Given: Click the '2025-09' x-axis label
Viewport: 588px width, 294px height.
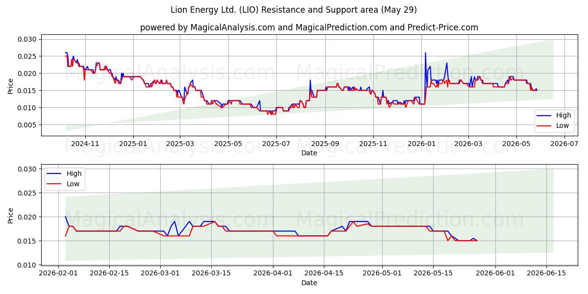Looking at the screenshot, I should tap(325, 144).
